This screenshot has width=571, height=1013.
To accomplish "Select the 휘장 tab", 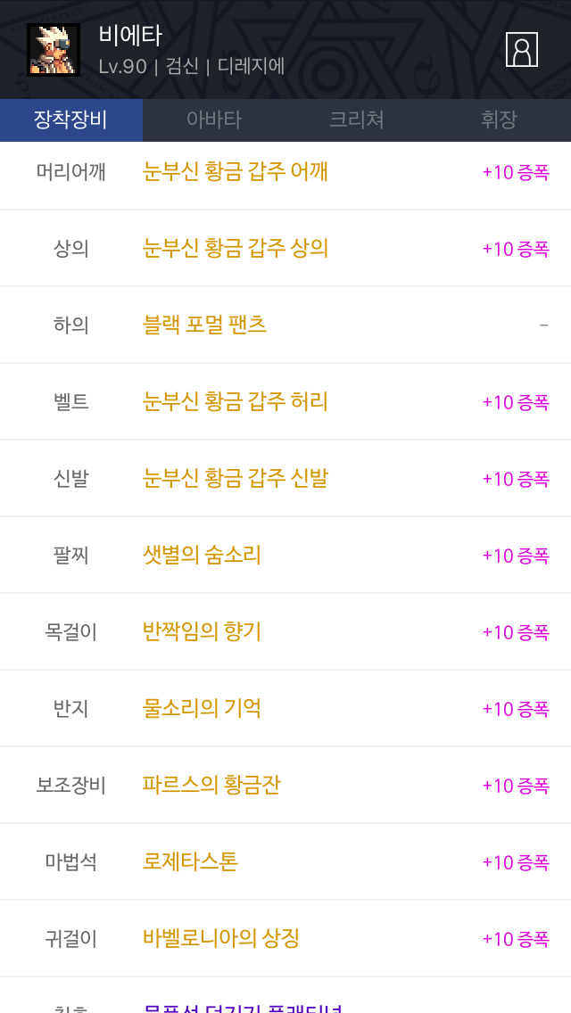I will coord(499,119).
